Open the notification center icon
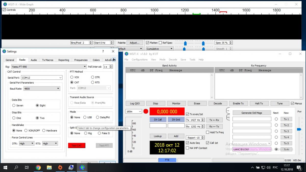Viewport: 306px width, 172px height. (299, 167)
